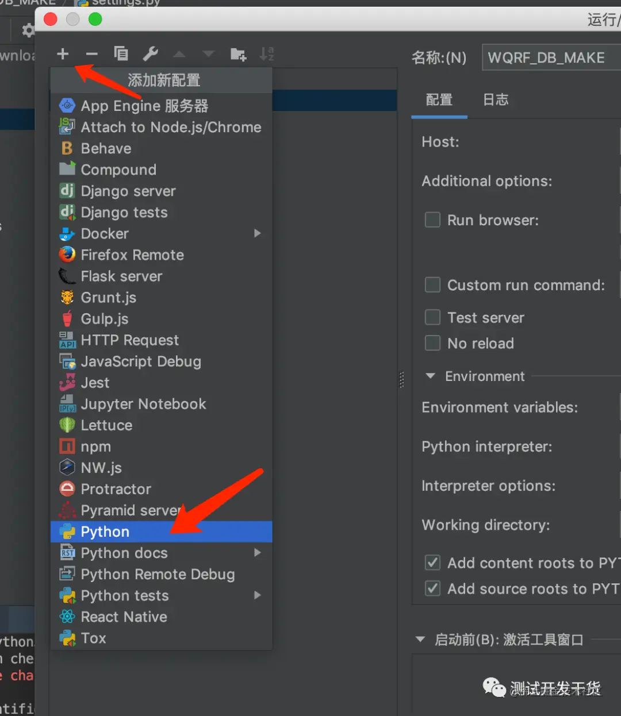Image resolution: width=621 pixels, height=716 pixels.
Task: Click the Copy Configuration icon
Action: [x=121, y=53]
